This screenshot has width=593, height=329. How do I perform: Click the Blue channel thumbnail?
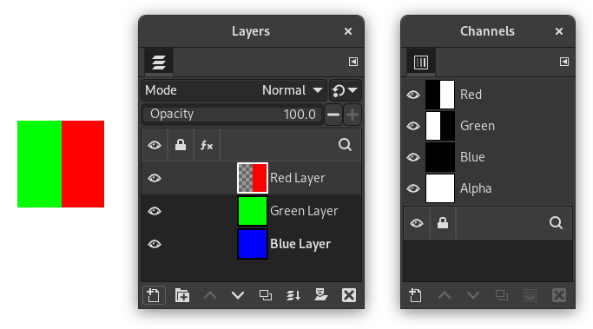pos(440,157)
